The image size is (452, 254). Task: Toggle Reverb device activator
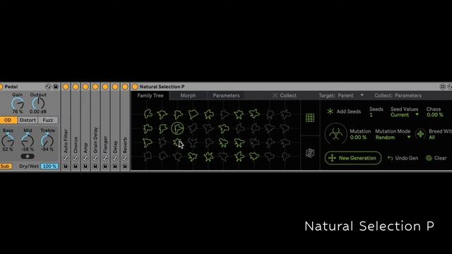[x=125, y=87]
